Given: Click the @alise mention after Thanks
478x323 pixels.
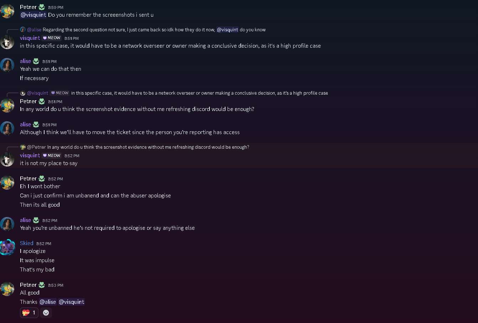Looking at the screenshot, I should coord(48,302).
